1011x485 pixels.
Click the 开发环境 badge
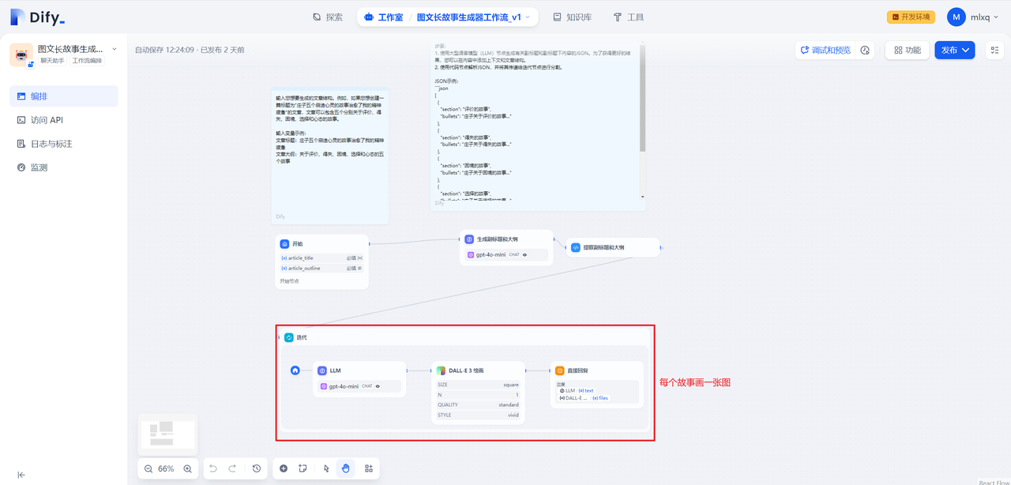(x=911, y=17)
